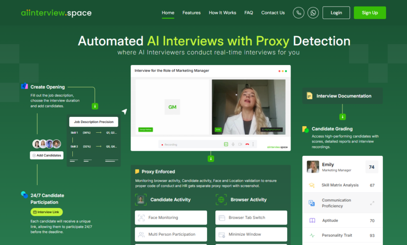Click the green down-arrow below Create Opening

(95, 106)
